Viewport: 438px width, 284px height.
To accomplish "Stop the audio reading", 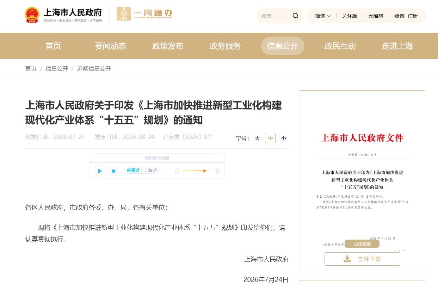I will tap(113, 171).
